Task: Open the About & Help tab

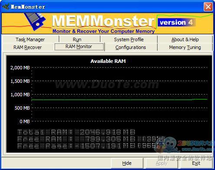Action: [x=185, y=39]
